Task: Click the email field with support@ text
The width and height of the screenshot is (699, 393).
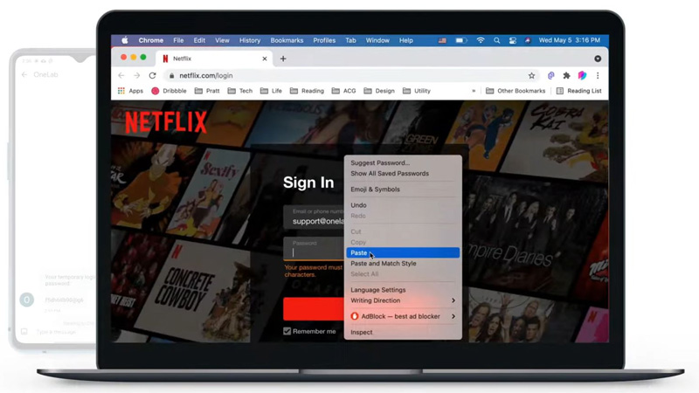Action: click(x=314, y=217)
